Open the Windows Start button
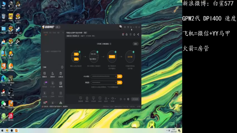This screenshot has height=133, width=237. click(2, 131)
